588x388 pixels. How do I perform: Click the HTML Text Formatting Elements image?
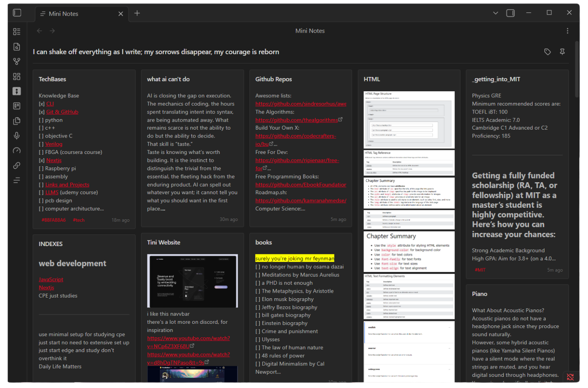(x=409, y=296)
